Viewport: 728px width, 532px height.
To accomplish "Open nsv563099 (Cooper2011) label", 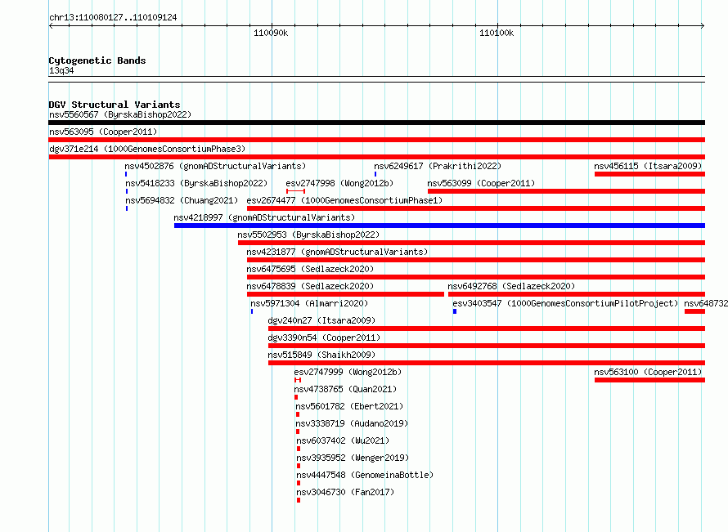I will pos(481,183).
